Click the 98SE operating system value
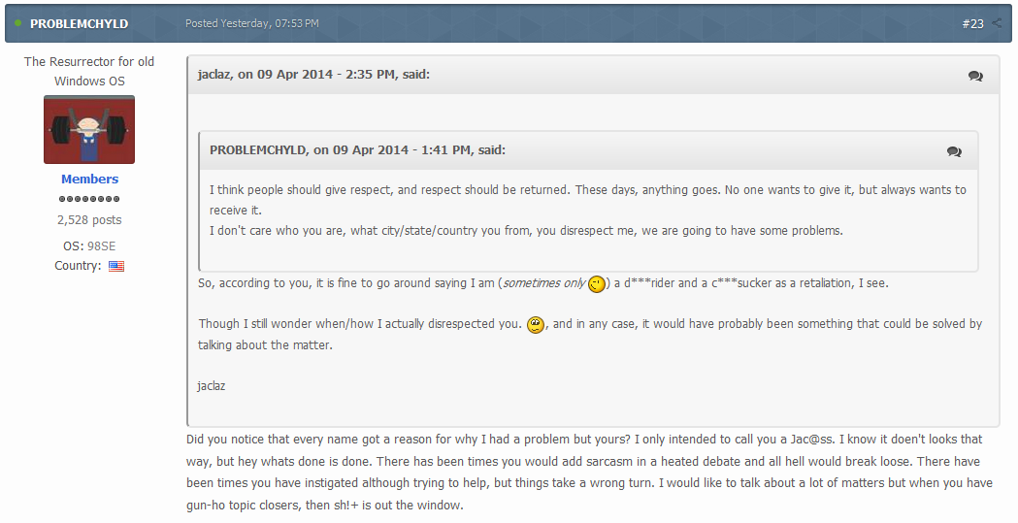This screenshot has width=1018, height=523. 101,246
